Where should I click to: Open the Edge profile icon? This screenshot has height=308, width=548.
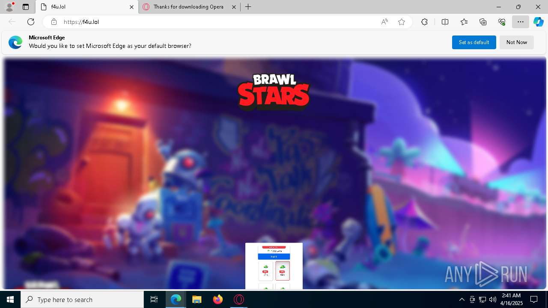point(9,7)
